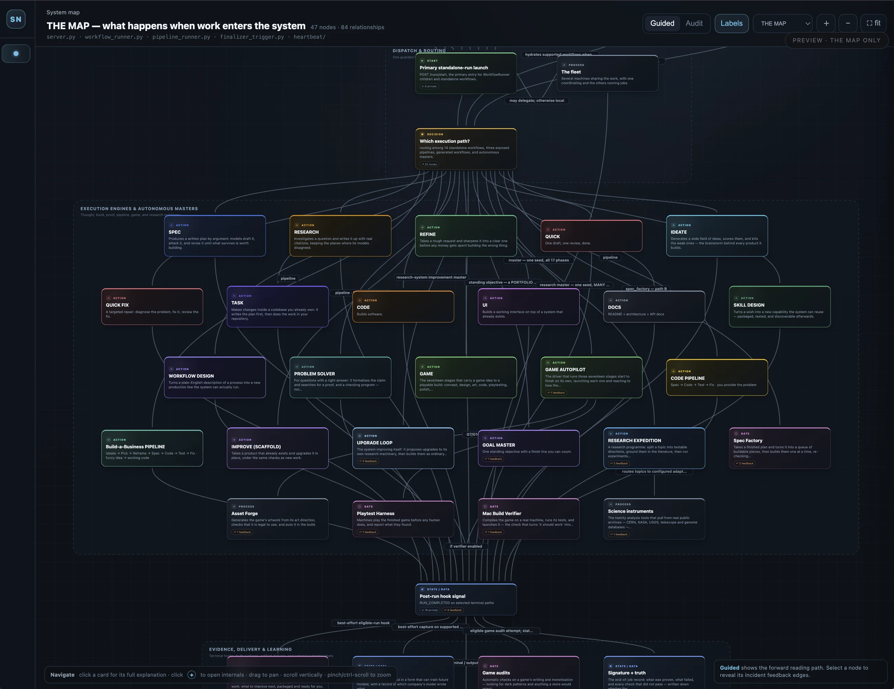The width and height of the screenshot is (894, 689).
Task: Open the RESEARCH action card
Action: tap(340, 236)
